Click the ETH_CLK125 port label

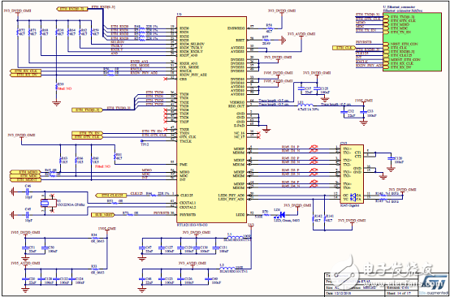tap(110, 196)
